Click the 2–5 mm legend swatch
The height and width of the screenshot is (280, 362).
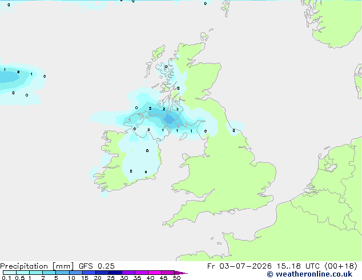[x=49, y=273]
